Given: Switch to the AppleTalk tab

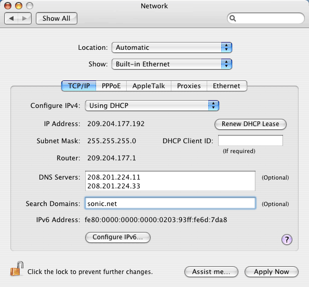Looking at the screenshot, I should [x=149, y=86].
